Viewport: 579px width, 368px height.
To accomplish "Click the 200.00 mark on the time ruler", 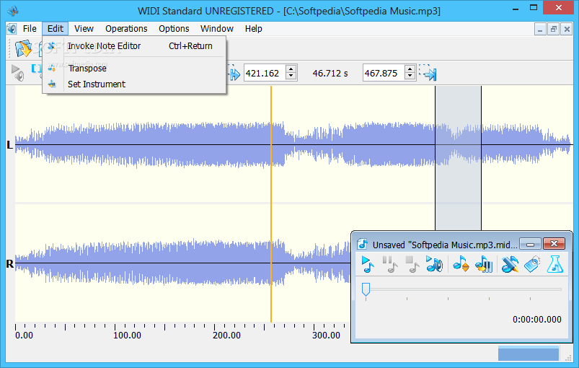I will (x=226, y=336).
